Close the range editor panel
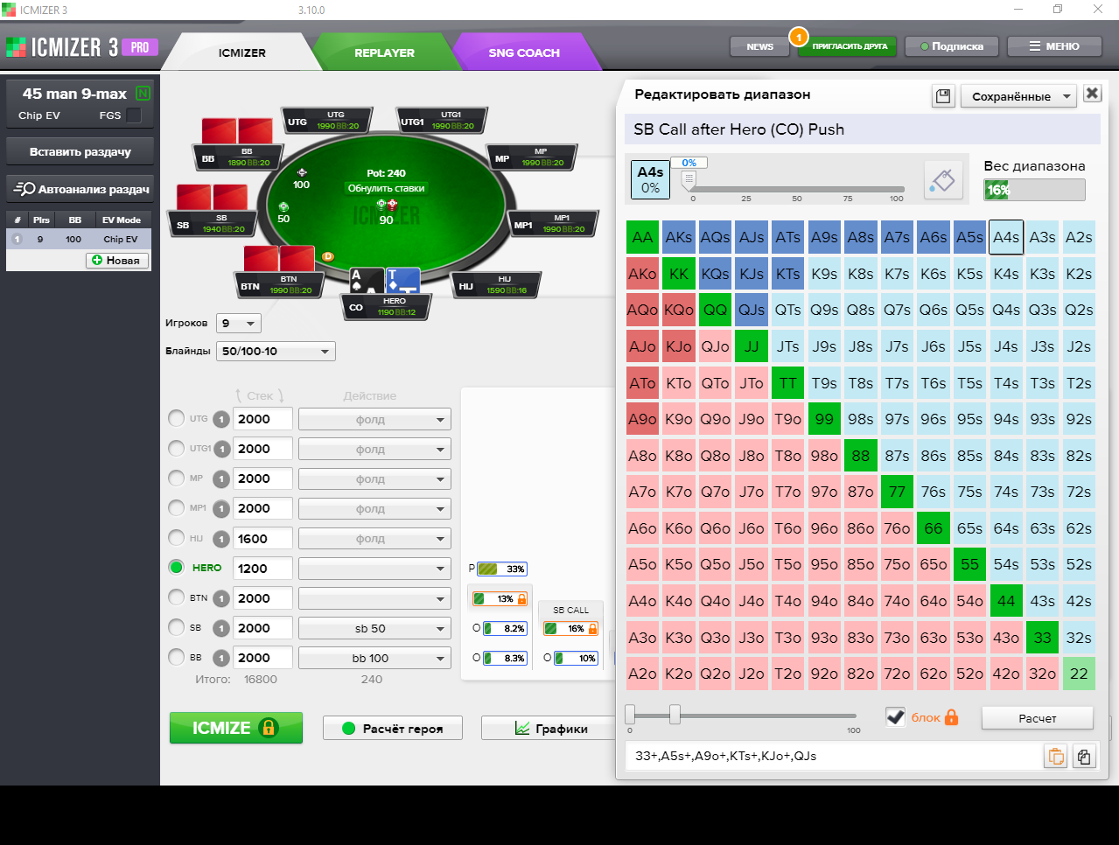Image resolution: width=1119 pixels, height=845 pixels. point(1092,94)
